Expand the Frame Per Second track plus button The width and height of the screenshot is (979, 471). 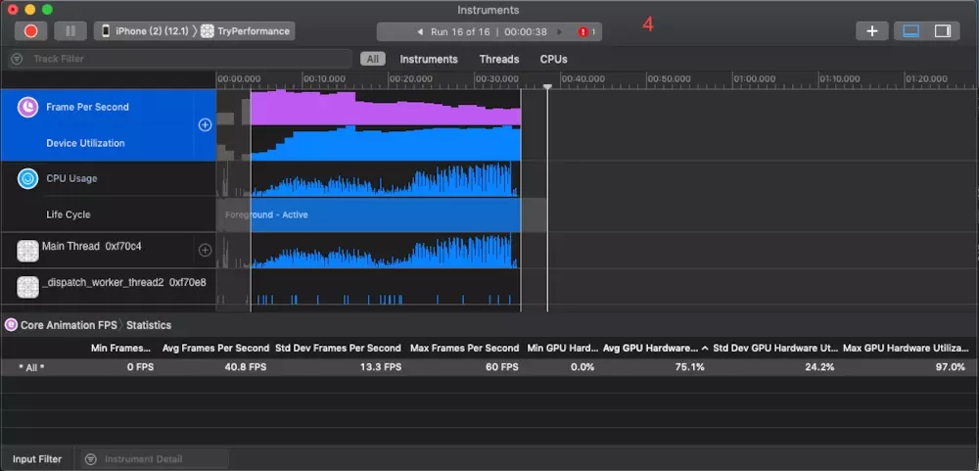pyautogui.click(x=205, y=124)
